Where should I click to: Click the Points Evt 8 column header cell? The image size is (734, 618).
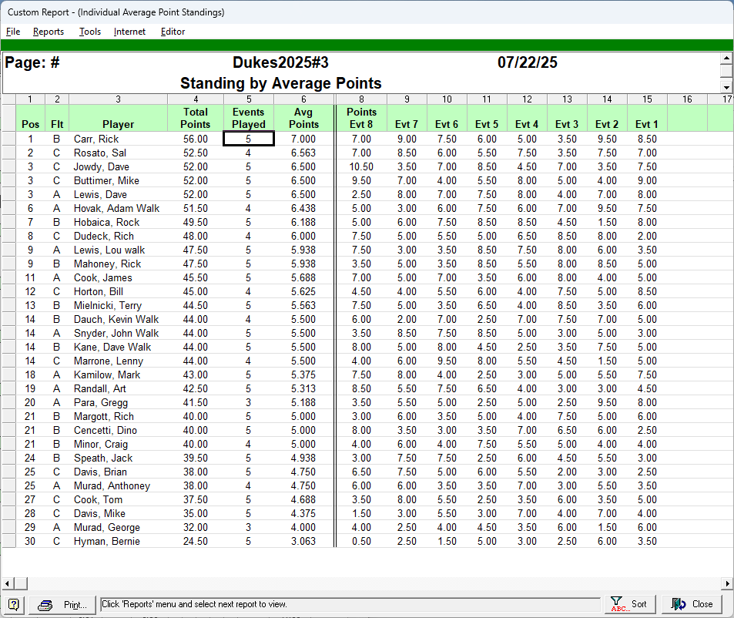pyautogui.click(x=361, y=118)
